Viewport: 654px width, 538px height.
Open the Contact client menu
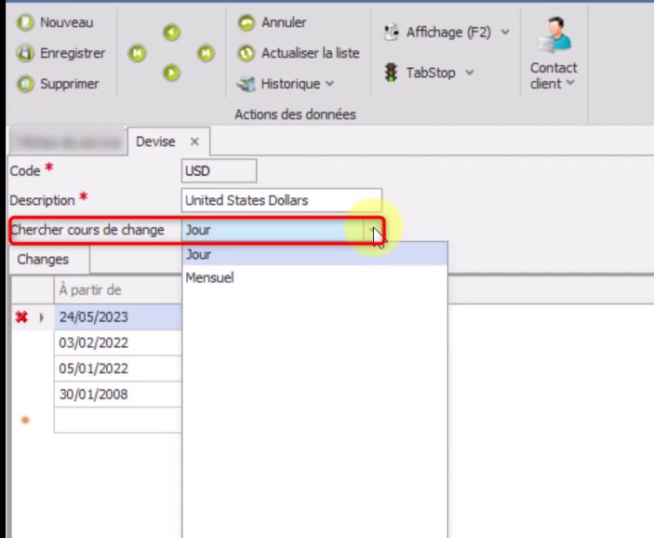554,53
